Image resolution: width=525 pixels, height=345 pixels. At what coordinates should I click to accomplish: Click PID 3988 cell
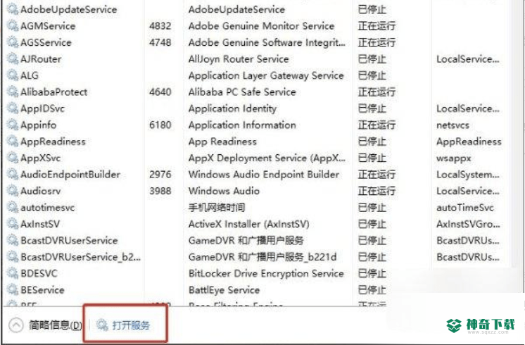tap(160, 191)
